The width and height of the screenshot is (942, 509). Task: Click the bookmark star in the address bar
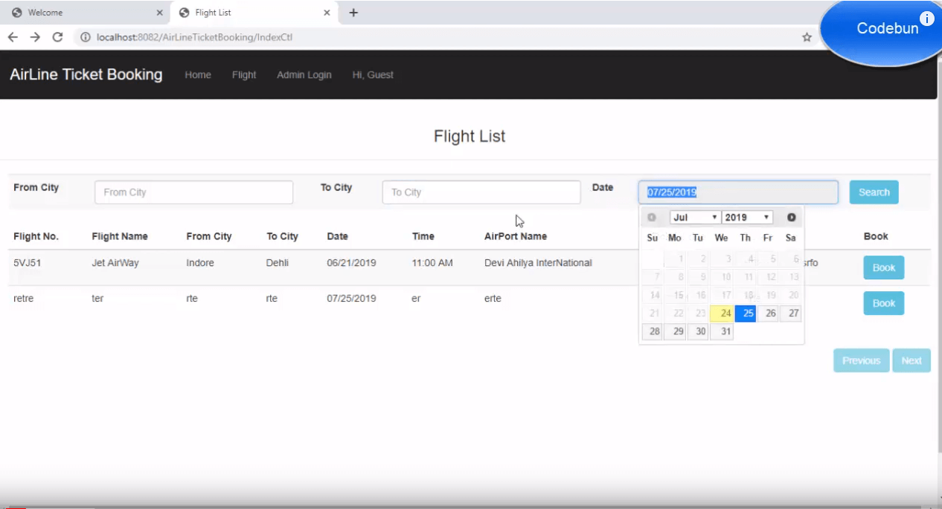807,36
